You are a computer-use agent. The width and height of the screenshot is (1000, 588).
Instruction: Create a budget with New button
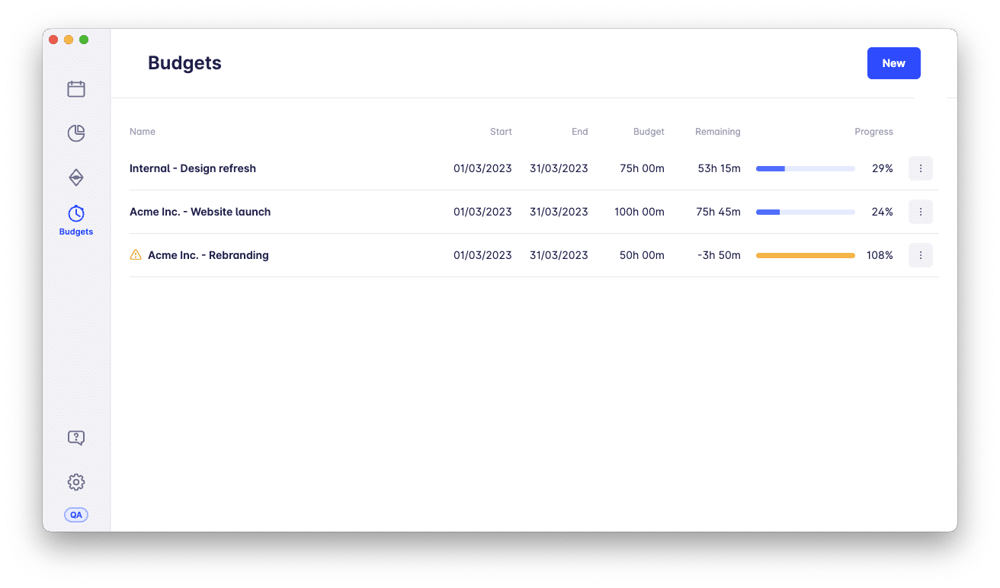(x=893, y=63)
